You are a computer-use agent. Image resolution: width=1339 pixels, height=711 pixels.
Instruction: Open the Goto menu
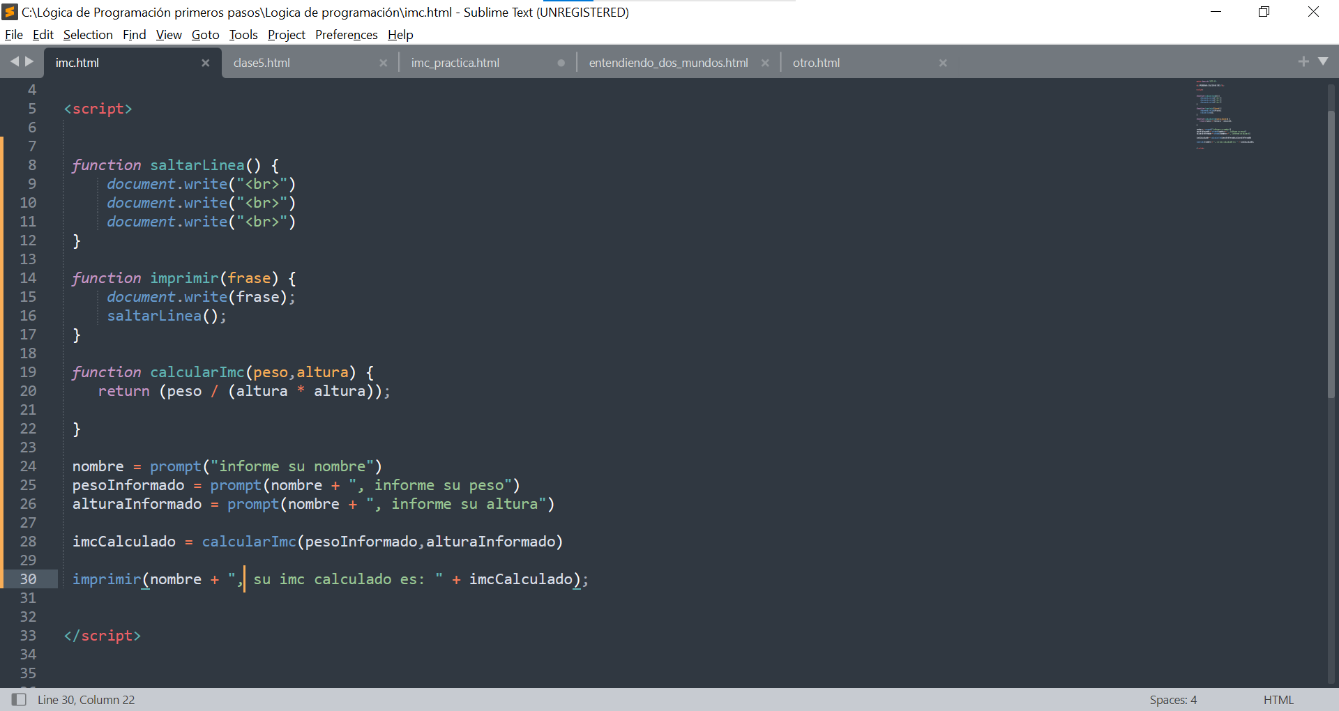point(205,35)
